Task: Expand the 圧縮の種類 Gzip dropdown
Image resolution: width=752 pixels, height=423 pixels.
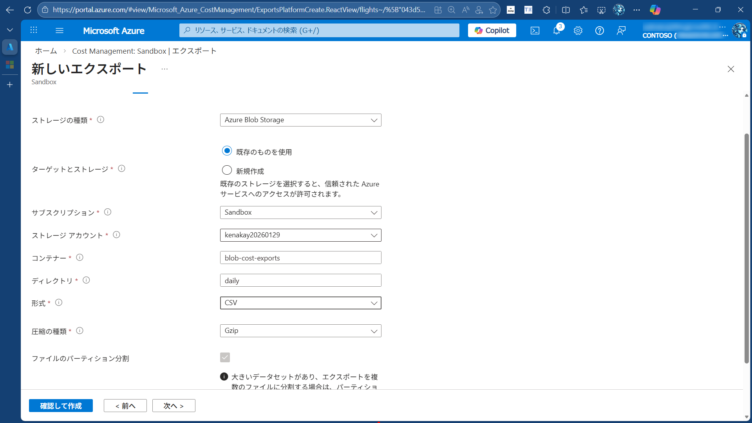Action: (300, 331)
